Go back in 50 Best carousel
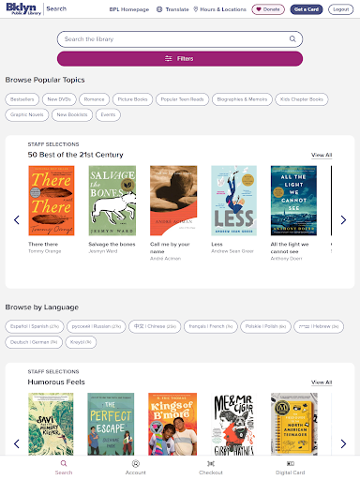This screenshot has width=360, height=480. (17, 220)
